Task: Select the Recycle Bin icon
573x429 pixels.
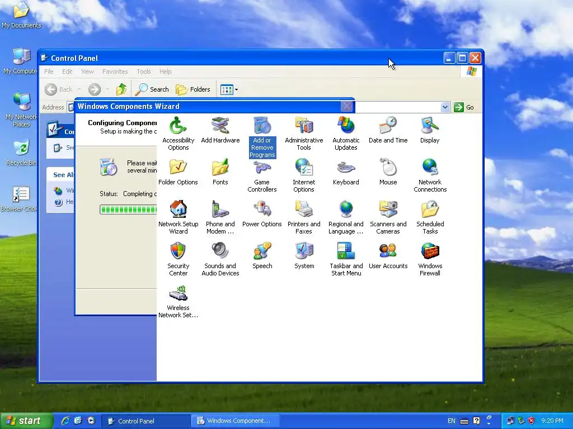Action: (x=21, y=152)
